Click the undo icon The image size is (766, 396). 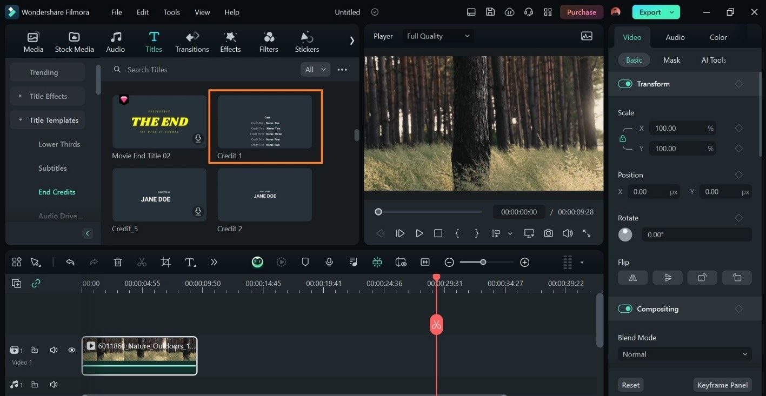coord(70,262)
